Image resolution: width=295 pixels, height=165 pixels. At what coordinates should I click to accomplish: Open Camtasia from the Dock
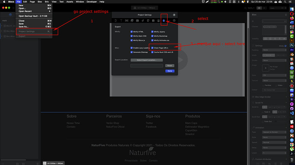coord(292,36)
